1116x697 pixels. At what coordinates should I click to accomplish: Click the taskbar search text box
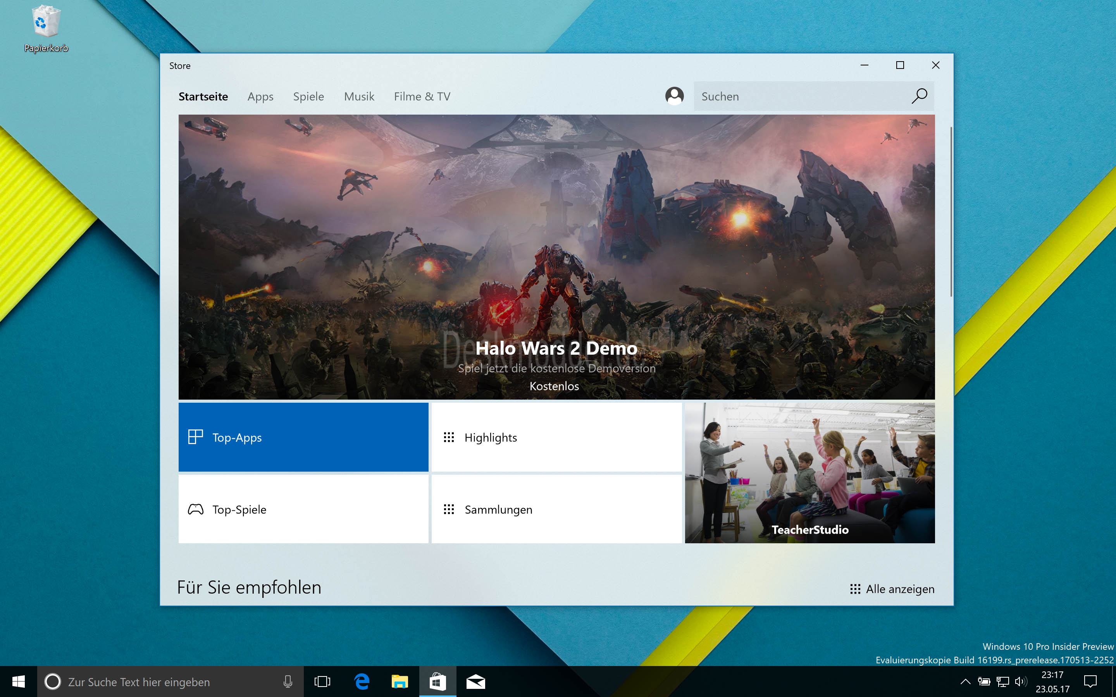[170, 682]
